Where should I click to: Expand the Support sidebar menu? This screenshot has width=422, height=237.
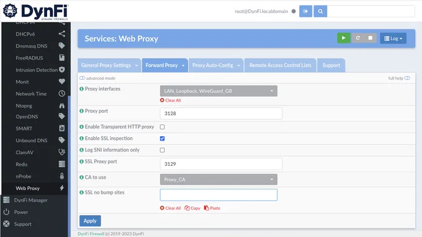(22, 224)
